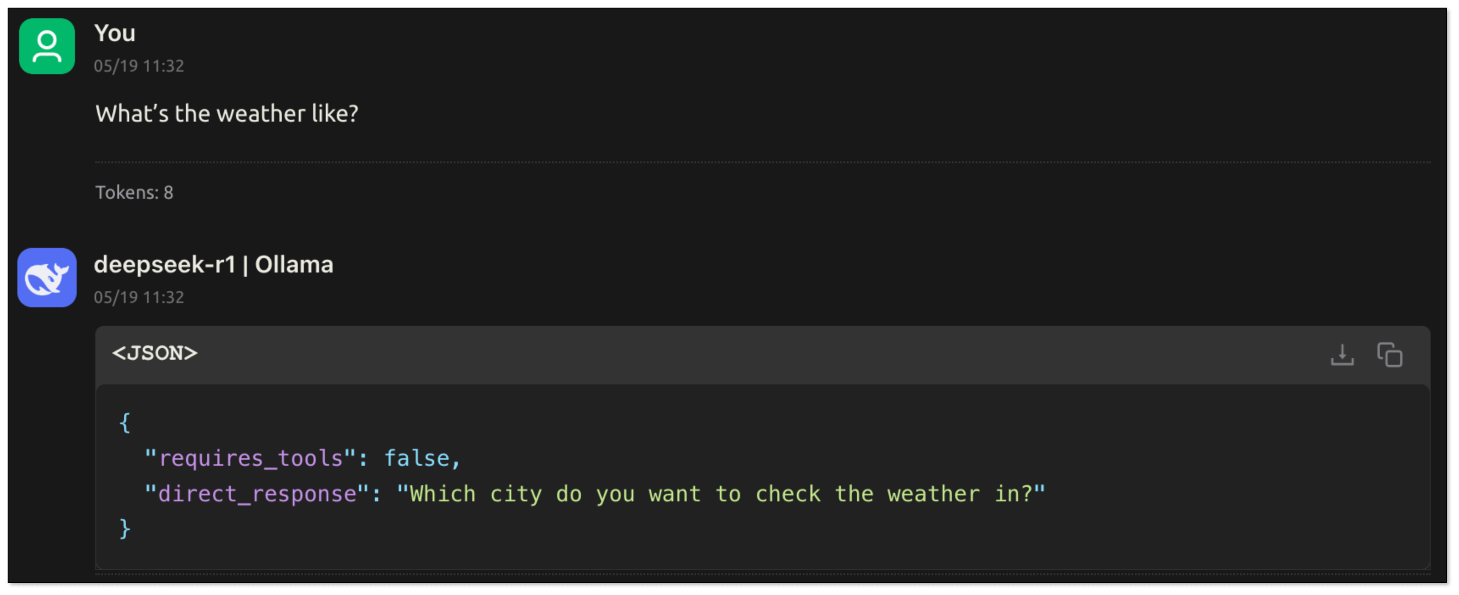Click the "You" sender name

pyautogui.click(x=115, y=33)
